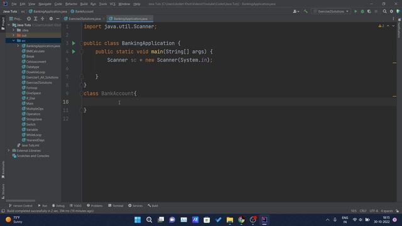402x226 pixels.
Task: Click Project panel horizontal scrollbar
Action: coord(21,201)
